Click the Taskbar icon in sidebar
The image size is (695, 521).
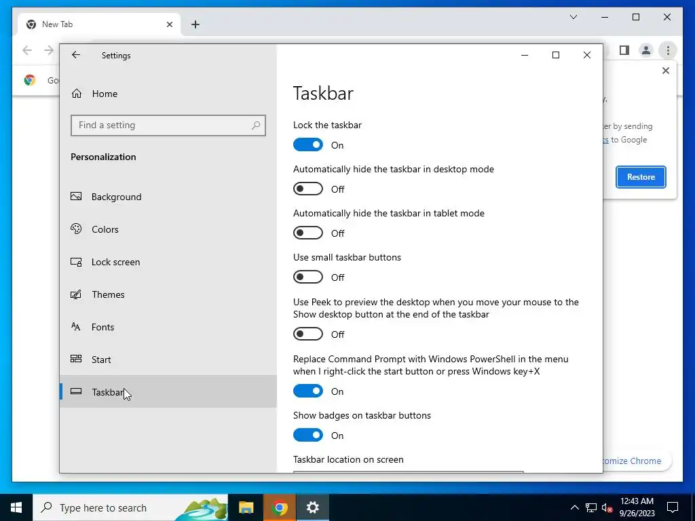click(x=76, y=391)
